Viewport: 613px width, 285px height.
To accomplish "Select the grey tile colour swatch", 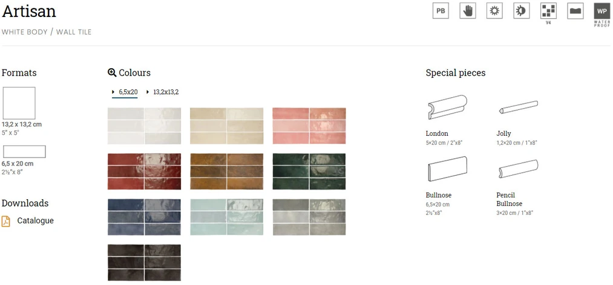I will coord(309,217).
